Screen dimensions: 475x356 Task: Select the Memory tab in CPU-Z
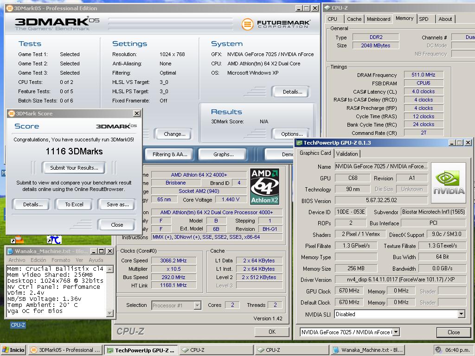point(404,18)
